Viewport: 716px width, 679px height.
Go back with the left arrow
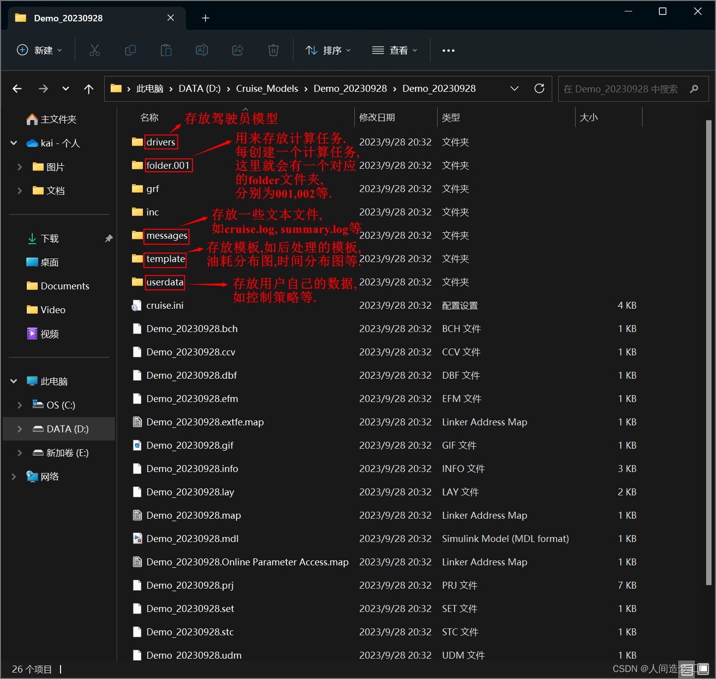[x=17, y=88]
